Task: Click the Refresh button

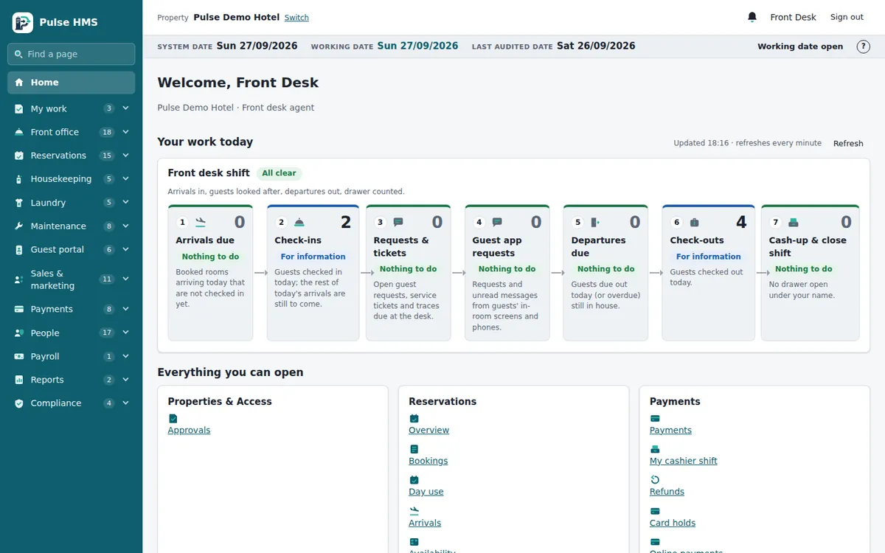Action: (x=848, y=144)
